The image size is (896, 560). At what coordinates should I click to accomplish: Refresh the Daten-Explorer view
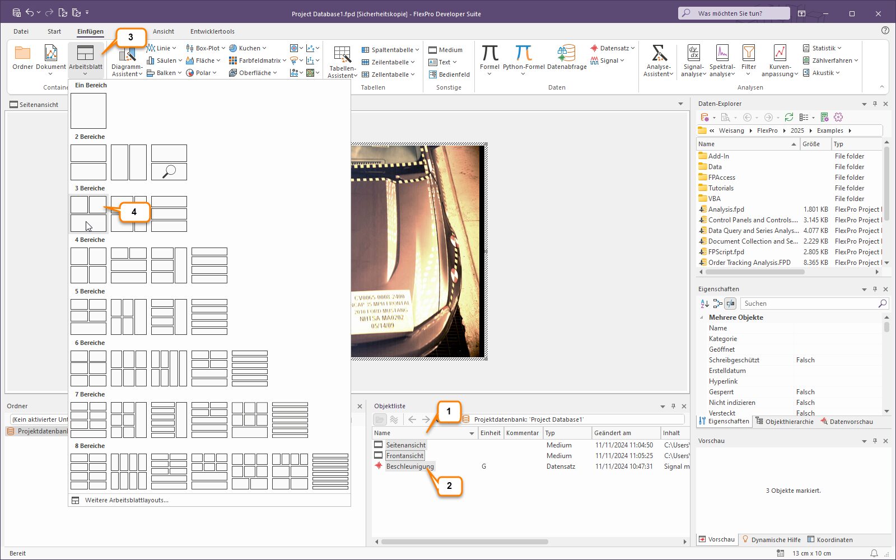click(789, 117)
